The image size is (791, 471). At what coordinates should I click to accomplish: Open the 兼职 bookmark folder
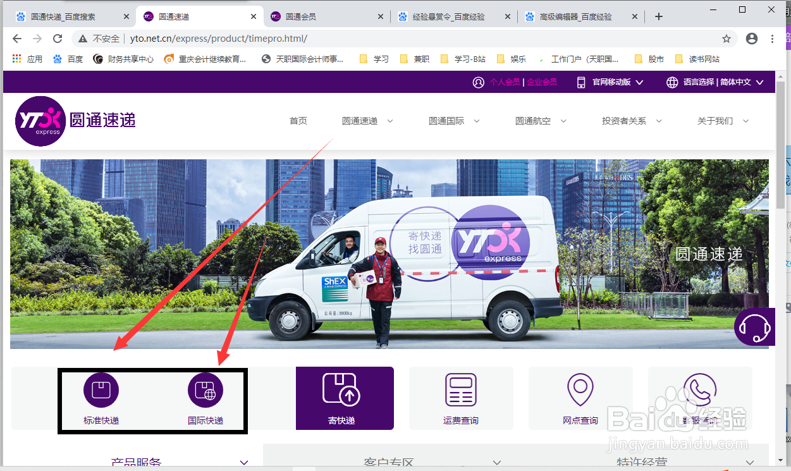415,59
